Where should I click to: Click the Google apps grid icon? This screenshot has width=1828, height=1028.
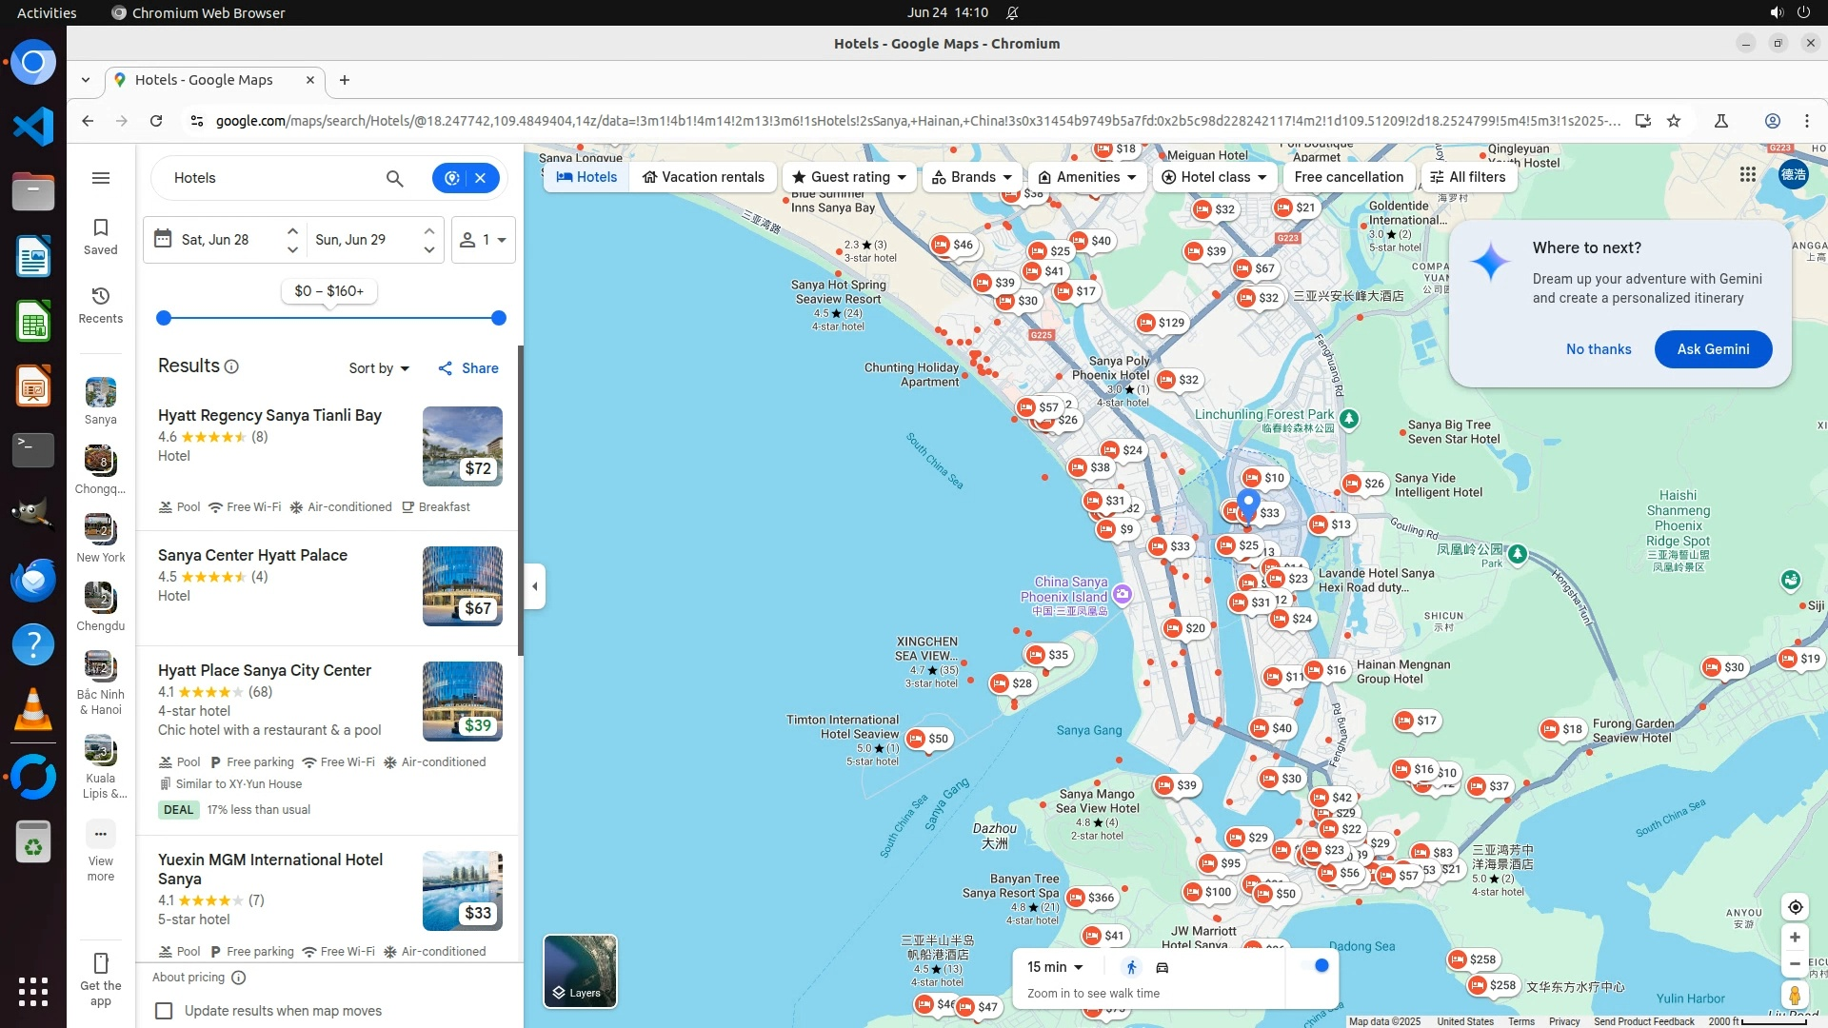pyautogui.click(x=1747, y=174)
